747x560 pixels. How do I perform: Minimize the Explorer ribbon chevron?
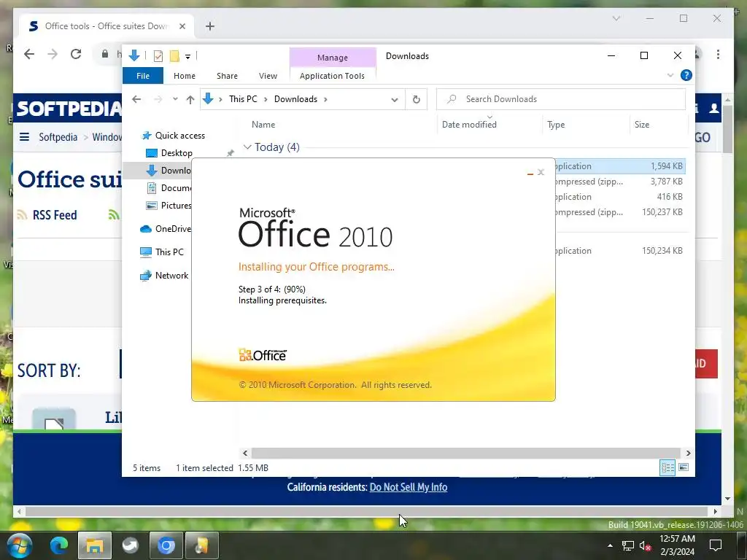click(x=670, y=75)
